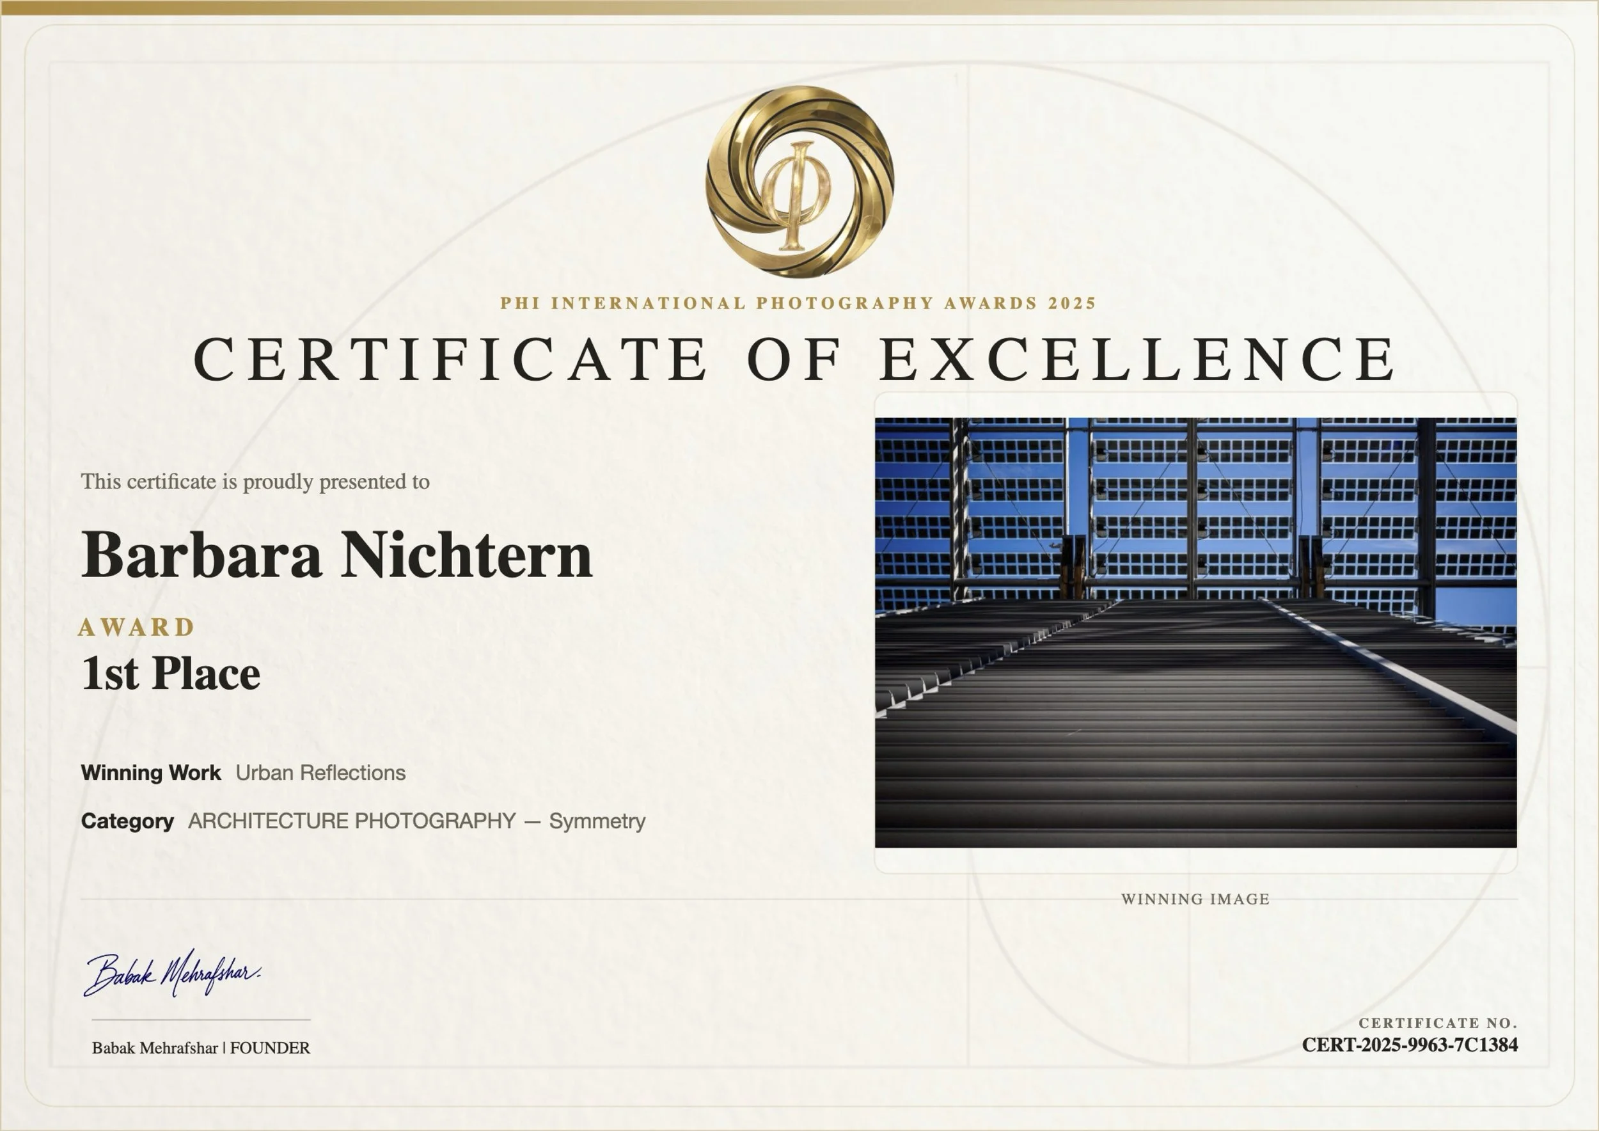Click the 'CERTIFICATE NO.' label
Viewport: 1599px width, 1131px height.
(1437, 1023)
